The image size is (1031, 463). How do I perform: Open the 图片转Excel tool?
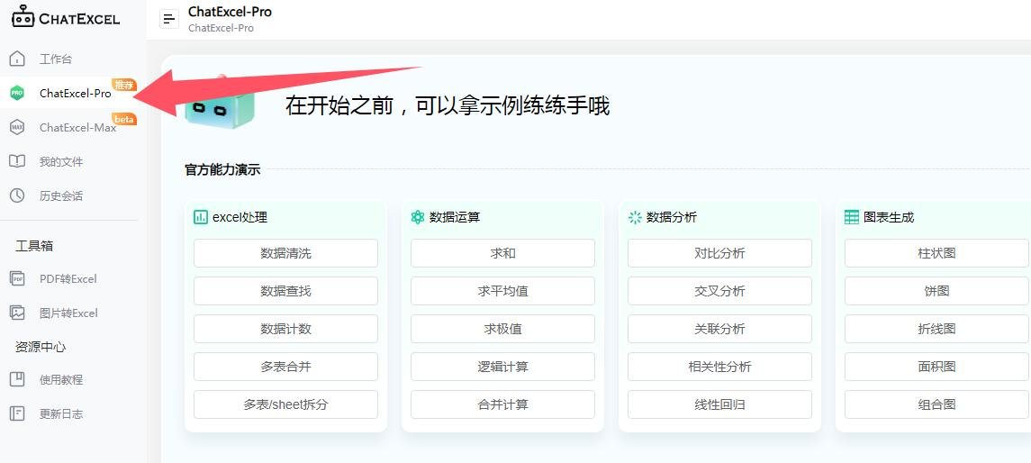click(x=69, y=313)
